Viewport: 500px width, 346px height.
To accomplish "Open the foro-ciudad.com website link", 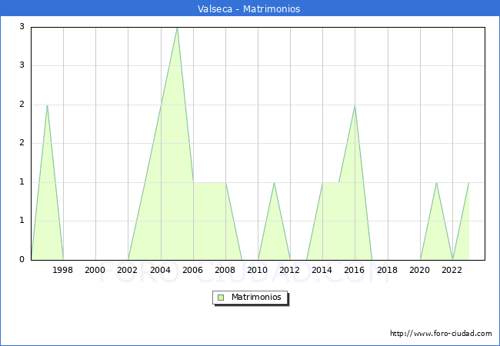I will pos(441,334).
